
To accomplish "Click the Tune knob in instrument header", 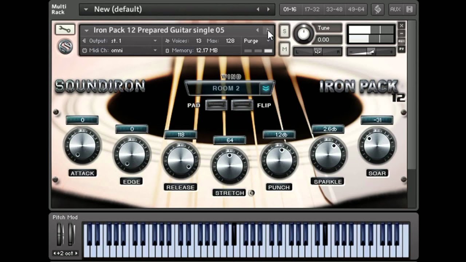I will pyautogui.click(x=303, y=33).
